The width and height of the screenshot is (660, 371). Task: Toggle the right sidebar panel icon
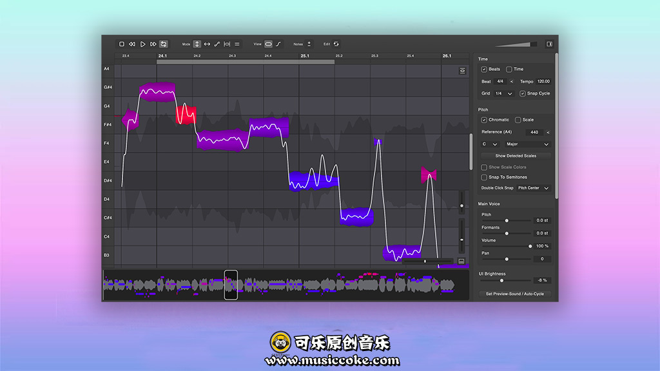[x=549, y=44]
